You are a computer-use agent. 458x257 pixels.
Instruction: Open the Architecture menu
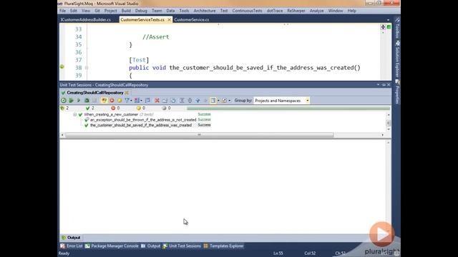[205, 11]
